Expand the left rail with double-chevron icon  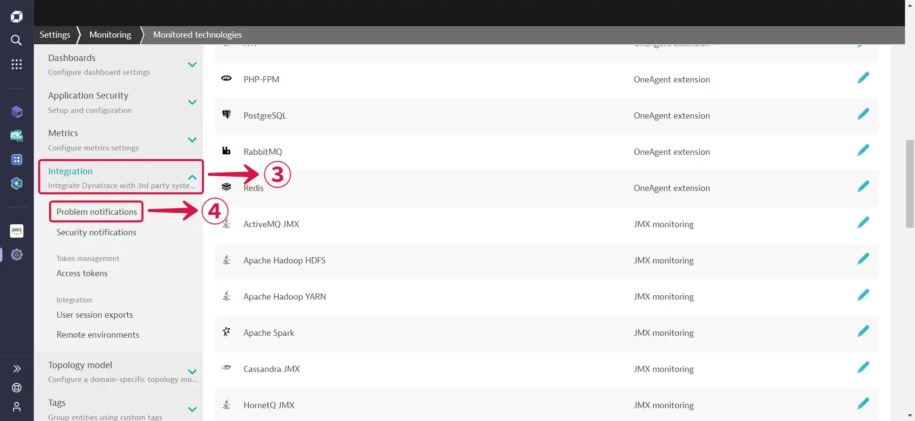click(17, 369)
